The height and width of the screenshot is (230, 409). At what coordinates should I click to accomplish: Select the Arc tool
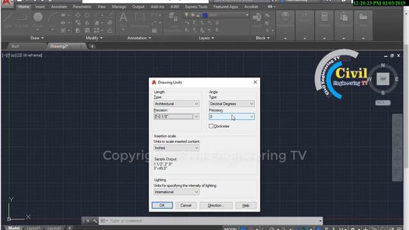tap(52, 20)
